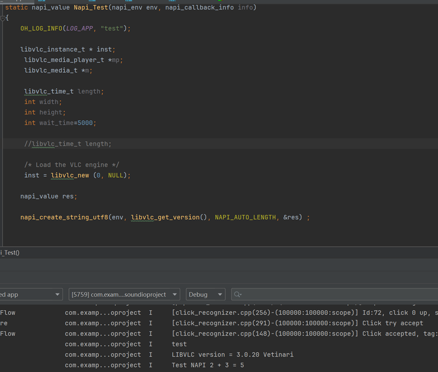Open the device dropdown ending in 'ed app'
438x372 pixels.
tap(31, 295)
